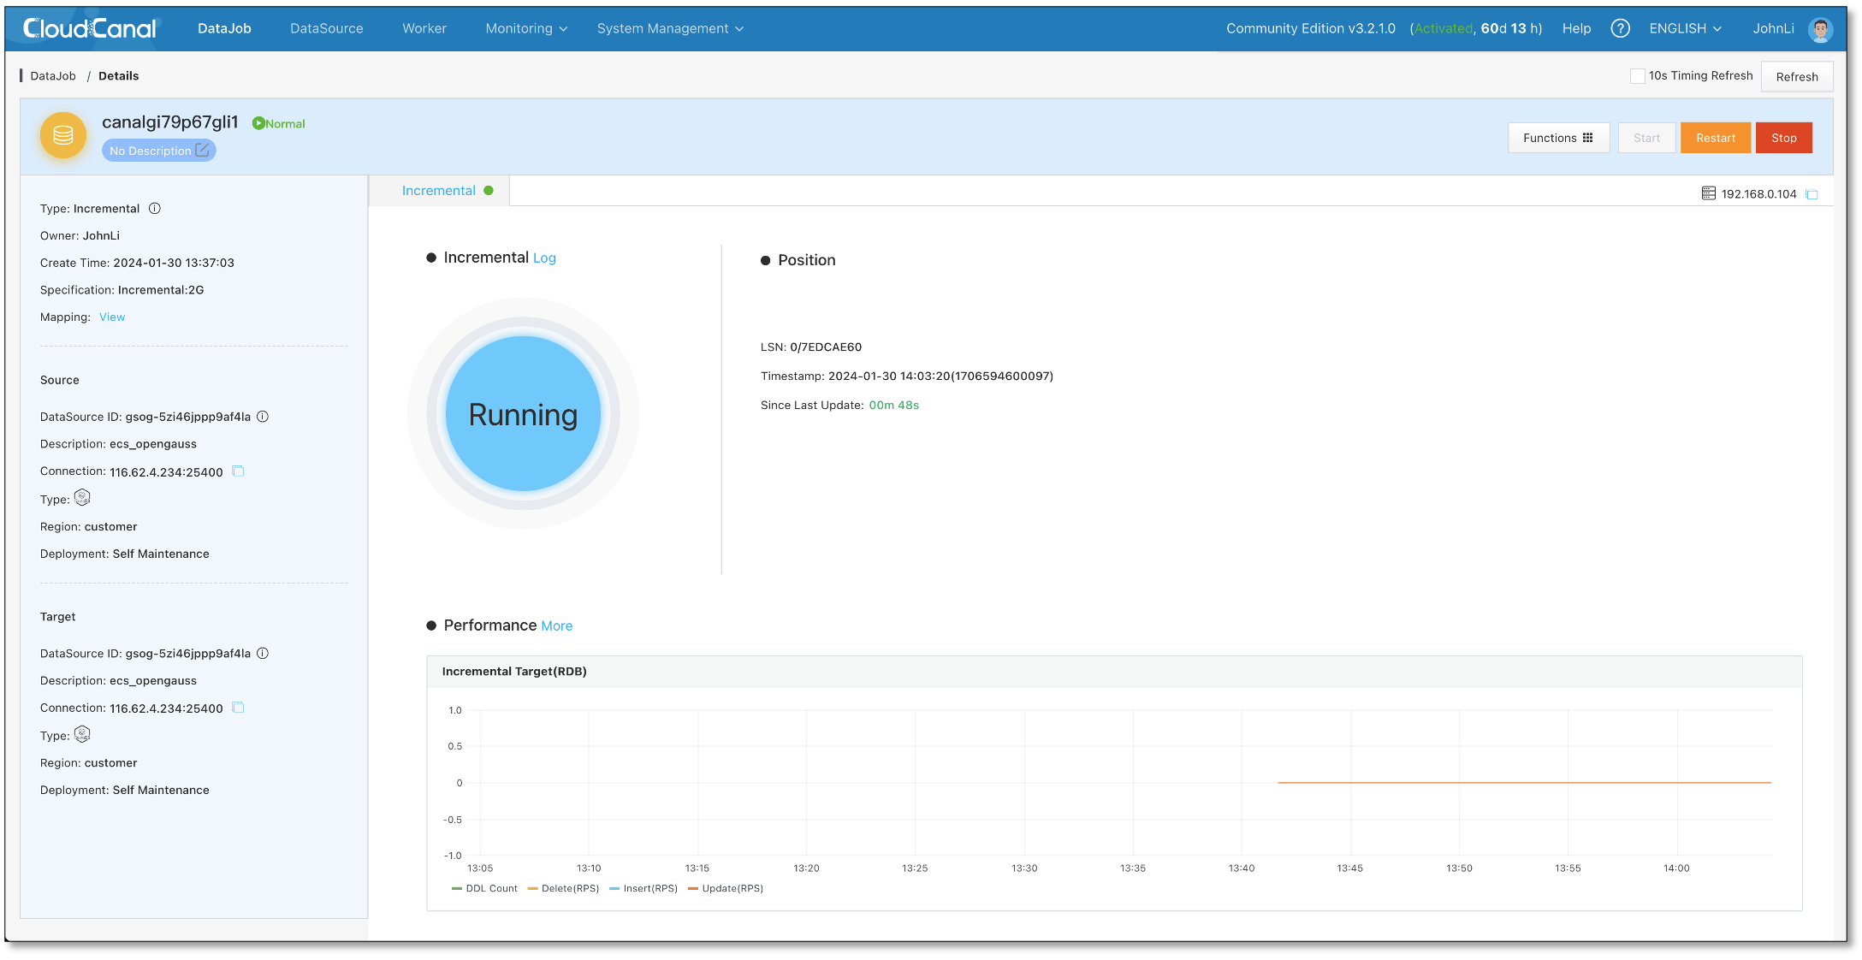Open the DataSource menu item
The height and width of the screenshot is (960, 1862).
click(x=327, y=28)
